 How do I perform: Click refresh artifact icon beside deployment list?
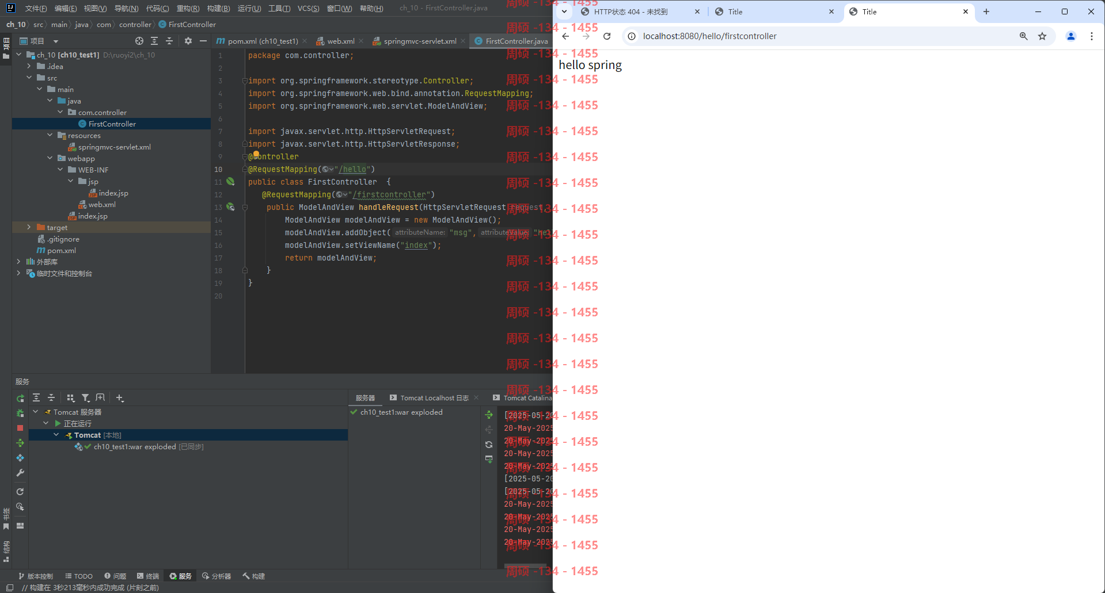coord(489,445)
